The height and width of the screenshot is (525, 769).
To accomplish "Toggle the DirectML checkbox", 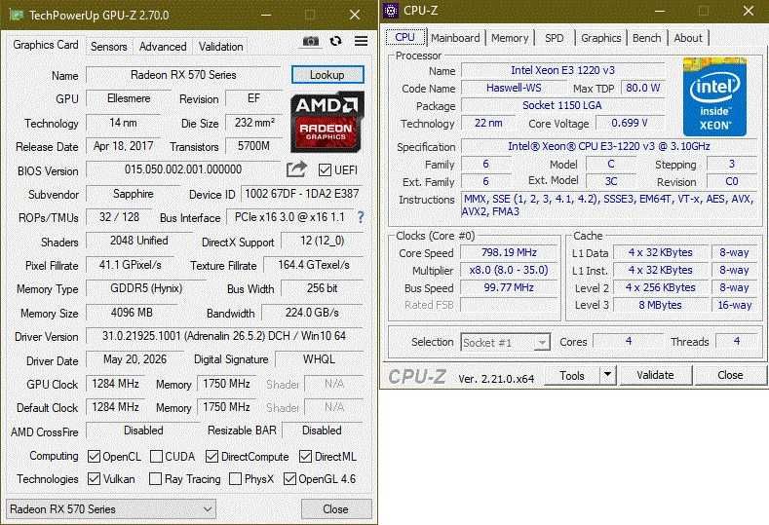I will pyautogui.click(x=305, y=457).
